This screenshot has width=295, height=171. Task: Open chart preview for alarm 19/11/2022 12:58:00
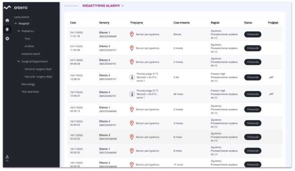point(271,94)
